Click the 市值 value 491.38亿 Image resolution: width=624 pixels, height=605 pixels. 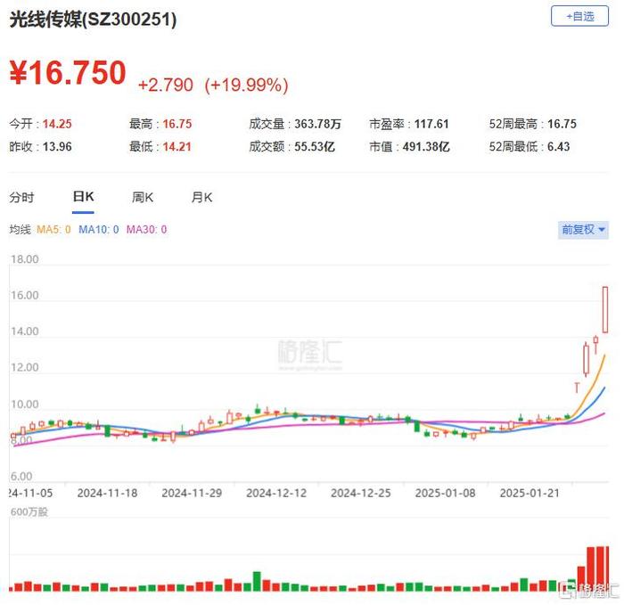point(426,147)
